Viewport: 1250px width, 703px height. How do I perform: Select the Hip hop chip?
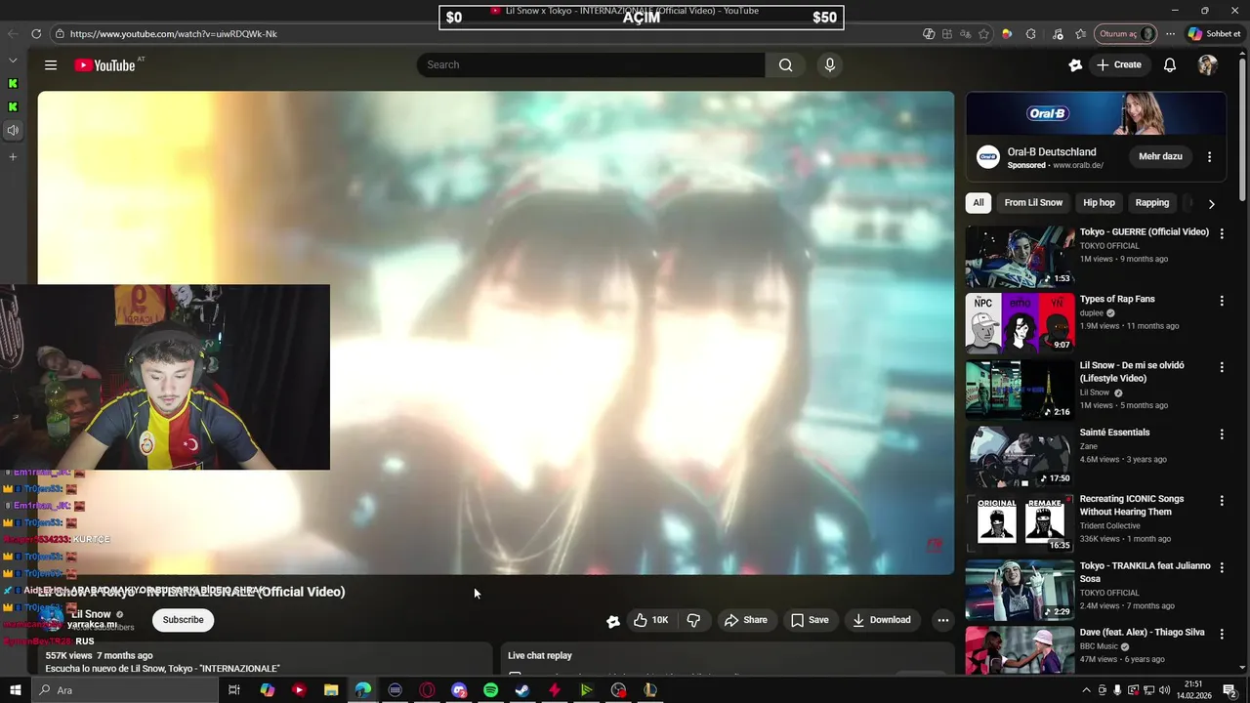pyautogui.click(x=1099, y=203)
